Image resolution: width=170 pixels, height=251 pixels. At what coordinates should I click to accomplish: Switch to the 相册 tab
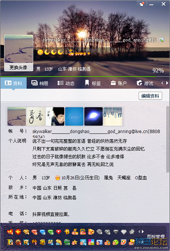point(40,83)
